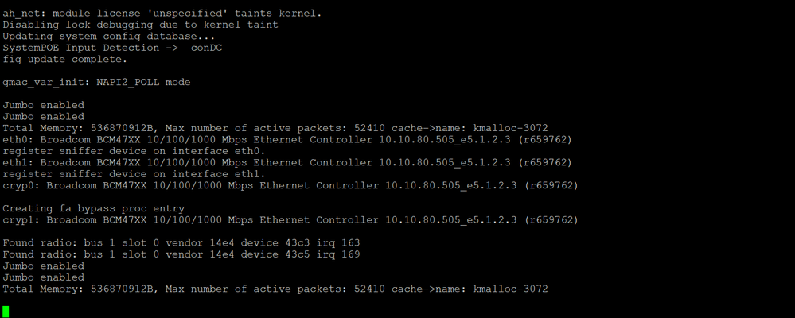Click the first 'Total Memory: 536870912B' line
Screen dimensions: 795x318
[275, 128]
